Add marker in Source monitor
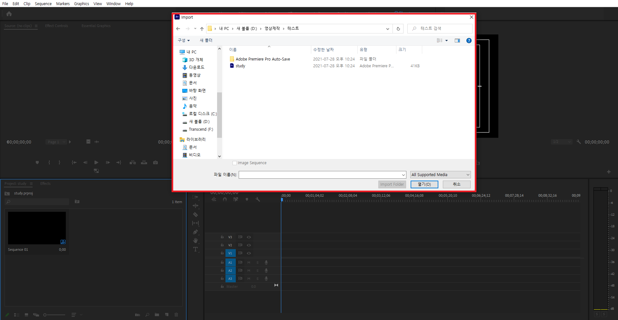Screen dimensions: 618x320 tap(37, 163)
